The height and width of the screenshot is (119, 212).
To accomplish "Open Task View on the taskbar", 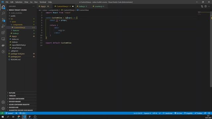I will pos(13,117).
